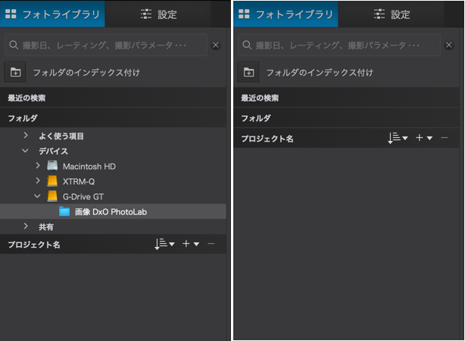Toggle 最近の検索 section in left panel

pos(113,98)
